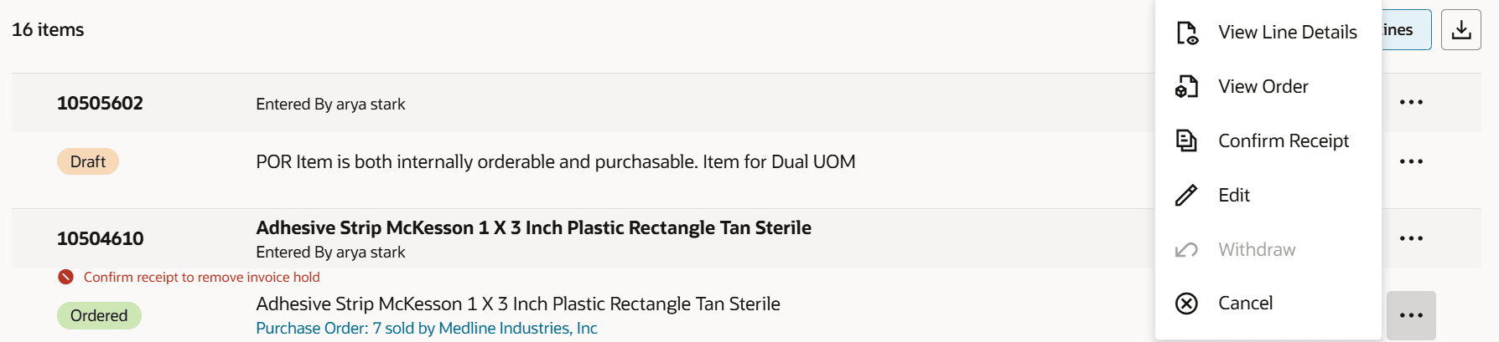Viewport: 1499px width, 342px height.
Task: Click the partially hidden button ending in 'ines'
Action: tap(1406, 29)
